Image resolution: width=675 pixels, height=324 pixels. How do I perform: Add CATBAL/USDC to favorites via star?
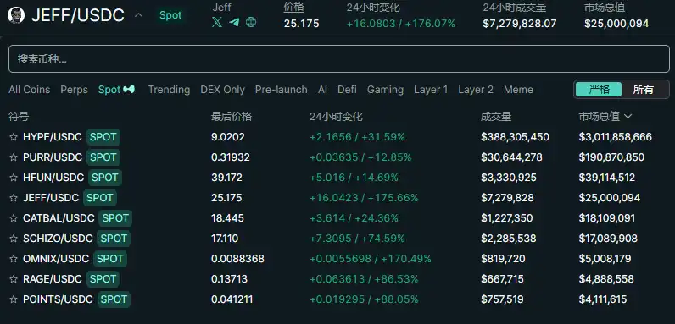(x=14, y=218)
